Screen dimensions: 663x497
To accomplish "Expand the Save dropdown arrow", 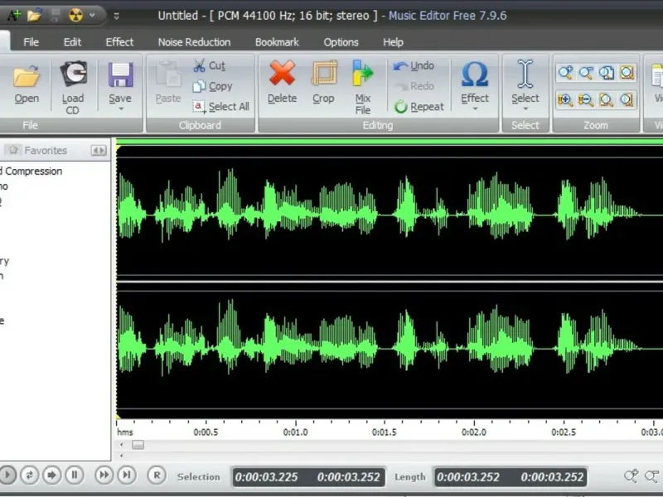I will [x=120, y=109].
